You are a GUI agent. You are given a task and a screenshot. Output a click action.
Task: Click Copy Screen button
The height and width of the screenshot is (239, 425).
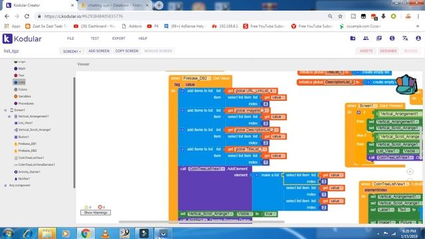point(127,51)
